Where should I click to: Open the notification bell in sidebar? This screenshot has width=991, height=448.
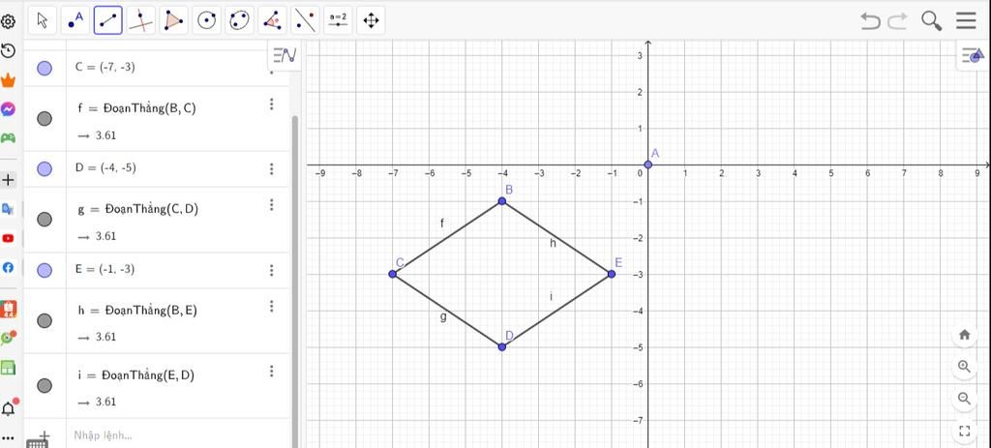tap(9, 407)
